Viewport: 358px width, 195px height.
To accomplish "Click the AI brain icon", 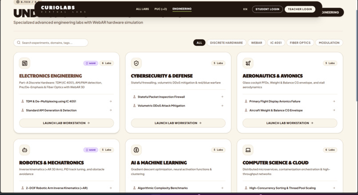I will pyautogui.click(x=136, y=150).
